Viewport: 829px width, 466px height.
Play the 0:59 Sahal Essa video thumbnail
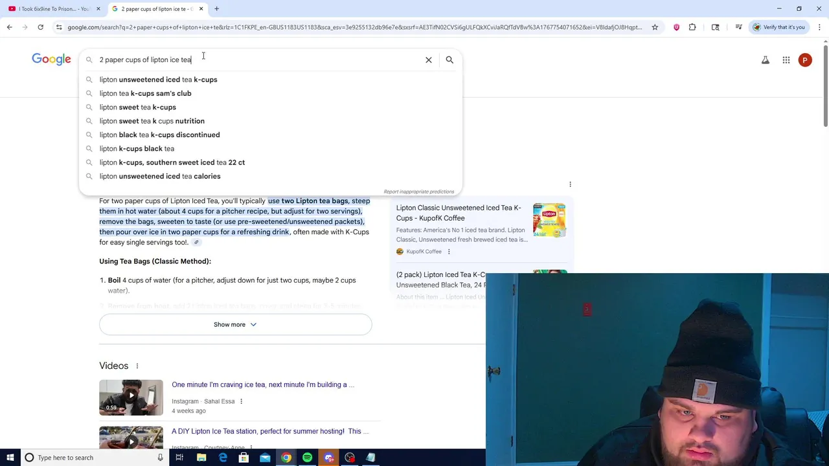131,397
